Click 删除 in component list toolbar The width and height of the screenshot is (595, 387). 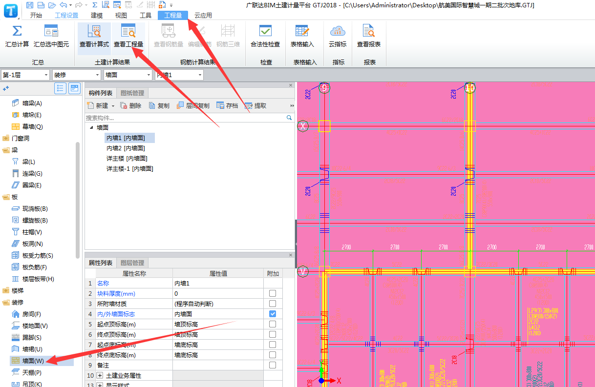(x=131, y=105)
